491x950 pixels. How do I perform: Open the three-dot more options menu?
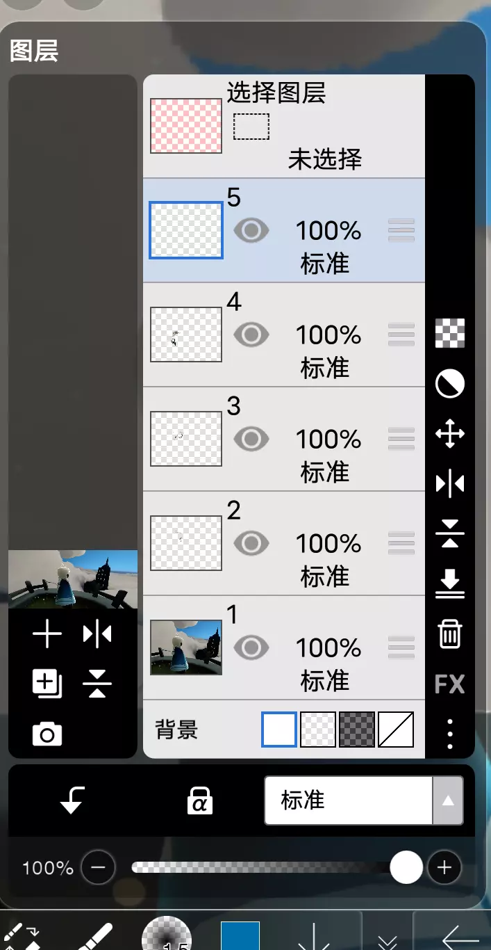449,733
